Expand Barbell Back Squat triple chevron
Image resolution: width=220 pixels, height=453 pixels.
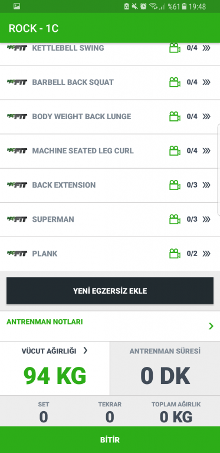206,83
